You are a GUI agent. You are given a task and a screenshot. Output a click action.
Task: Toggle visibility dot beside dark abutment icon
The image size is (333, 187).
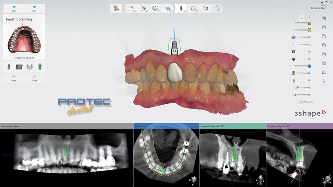tap(309, 59)
